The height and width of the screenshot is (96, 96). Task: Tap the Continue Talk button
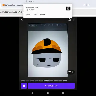51,86
